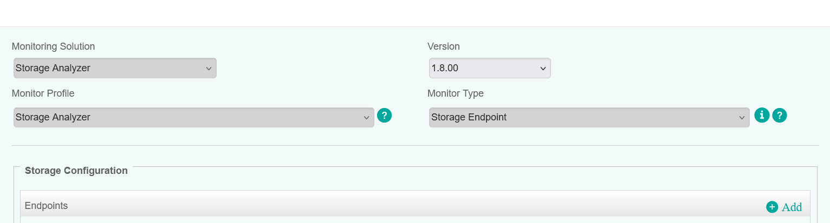Click the chevron arrow in Monitor Profile field
Image resolution: width=830 pixels, height=223 pixels.
366,118
